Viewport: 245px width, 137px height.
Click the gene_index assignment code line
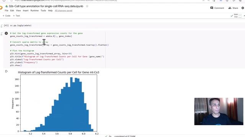point(41,36)
